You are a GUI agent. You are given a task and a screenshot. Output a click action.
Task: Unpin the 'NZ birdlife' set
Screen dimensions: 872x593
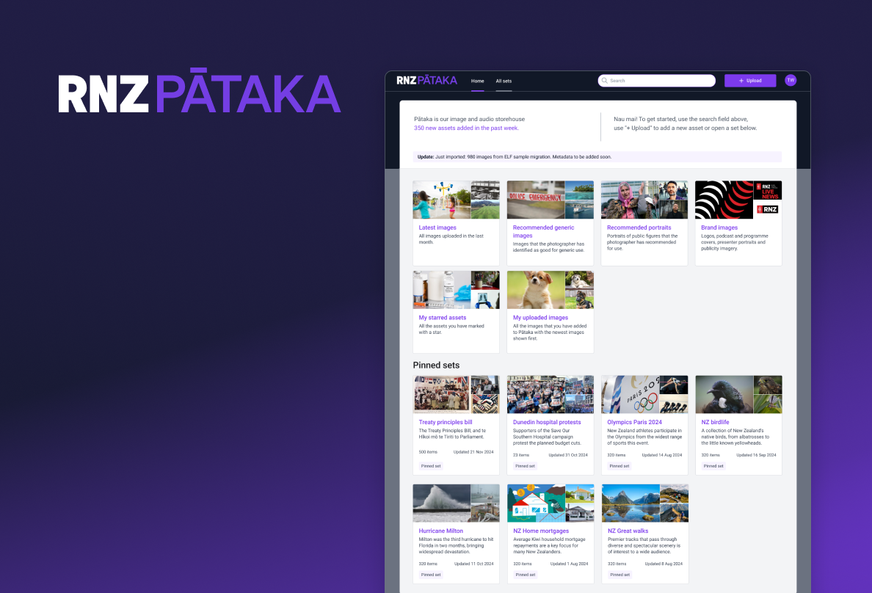(x=713, y=465)
